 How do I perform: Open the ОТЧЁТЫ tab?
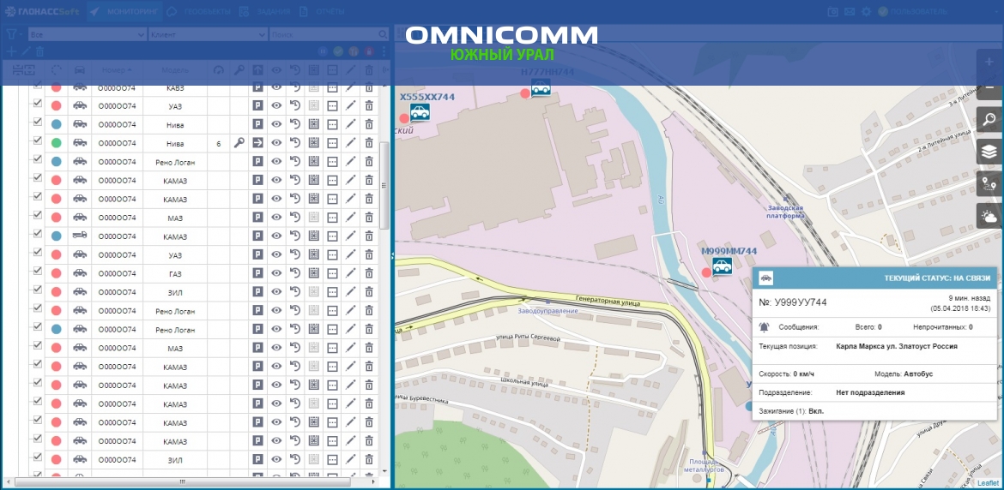(x=326, y=12)
